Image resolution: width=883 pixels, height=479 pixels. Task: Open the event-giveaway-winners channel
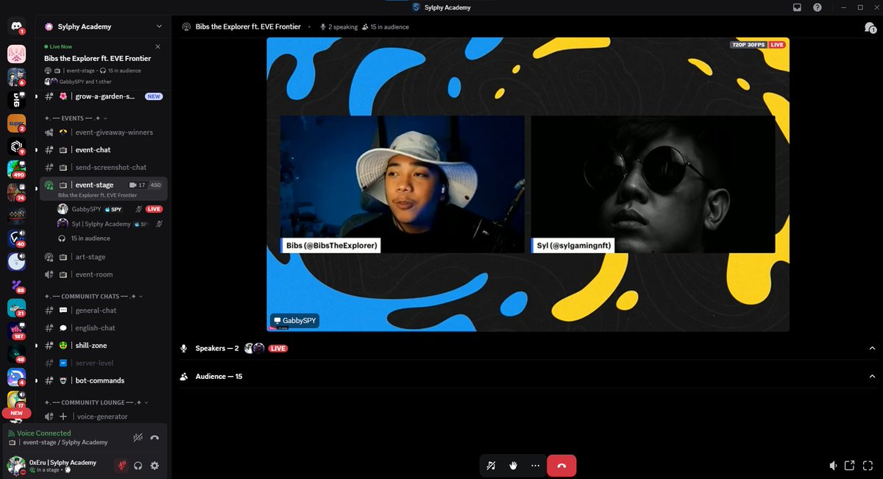(104, 132)
